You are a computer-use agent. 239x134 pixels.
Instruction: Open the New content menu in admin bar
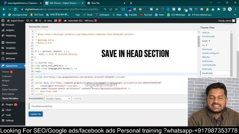click(48, 21)
